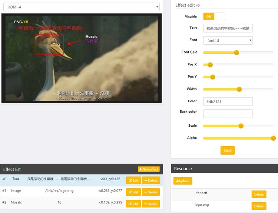Click the '16' value in Mosaic row
The image size is (278, 213).
click(x=59, y=202)
